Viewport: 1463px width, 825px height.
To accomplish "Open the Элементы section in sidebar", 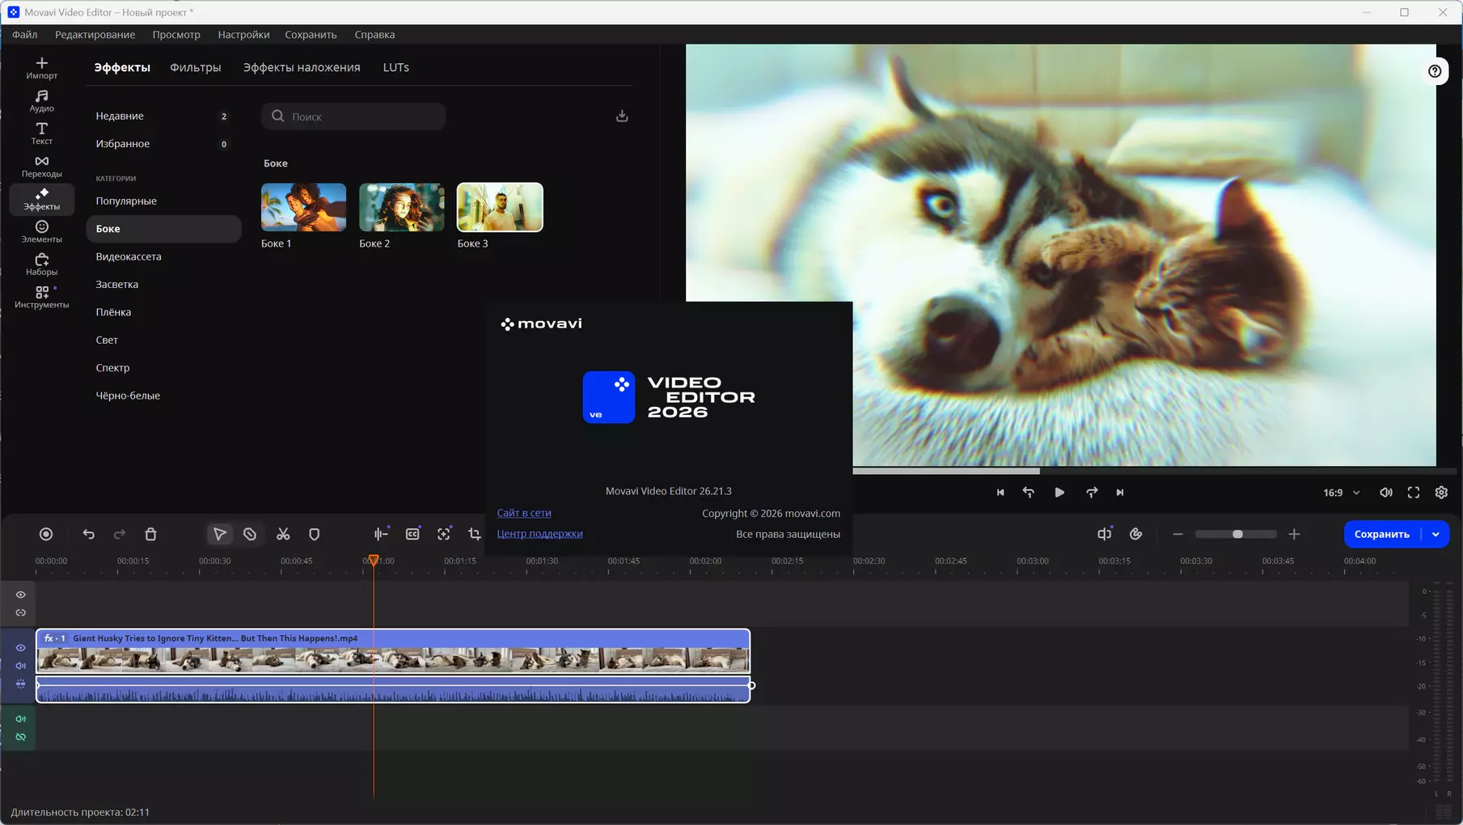I will click(41, 232).
